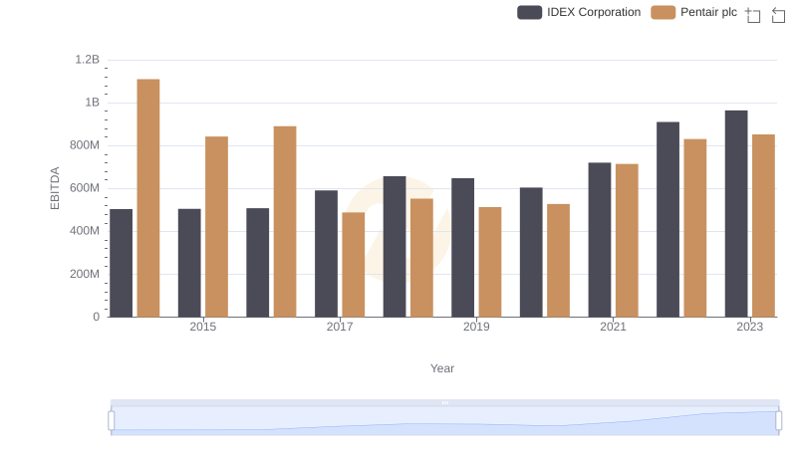Viewport: 797px width, 459px height.
Task: Grab the right range slider handle
Action: click(780, 420)
